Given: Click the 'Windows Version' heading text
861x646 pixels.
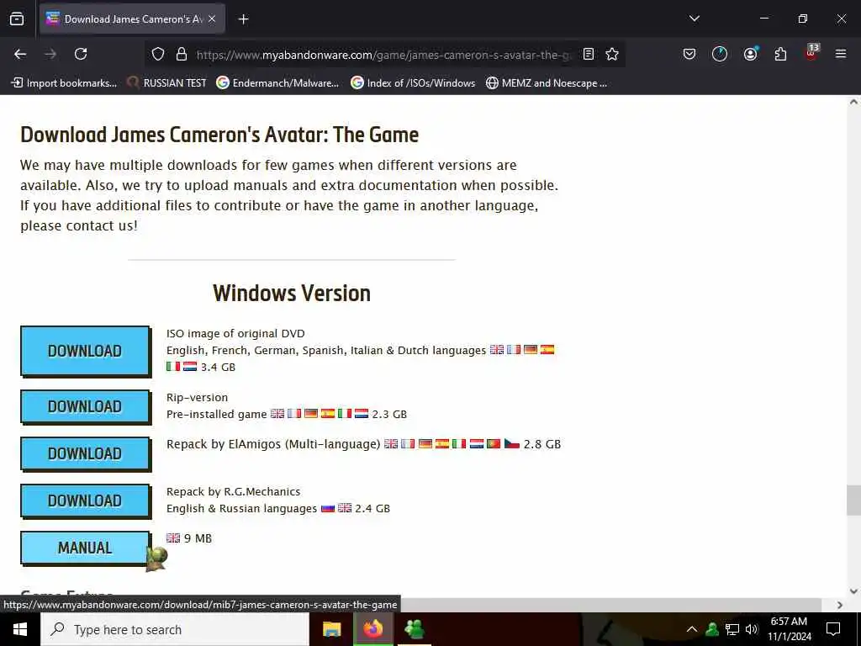Looking at the screenshot, I should click(292, 294).
